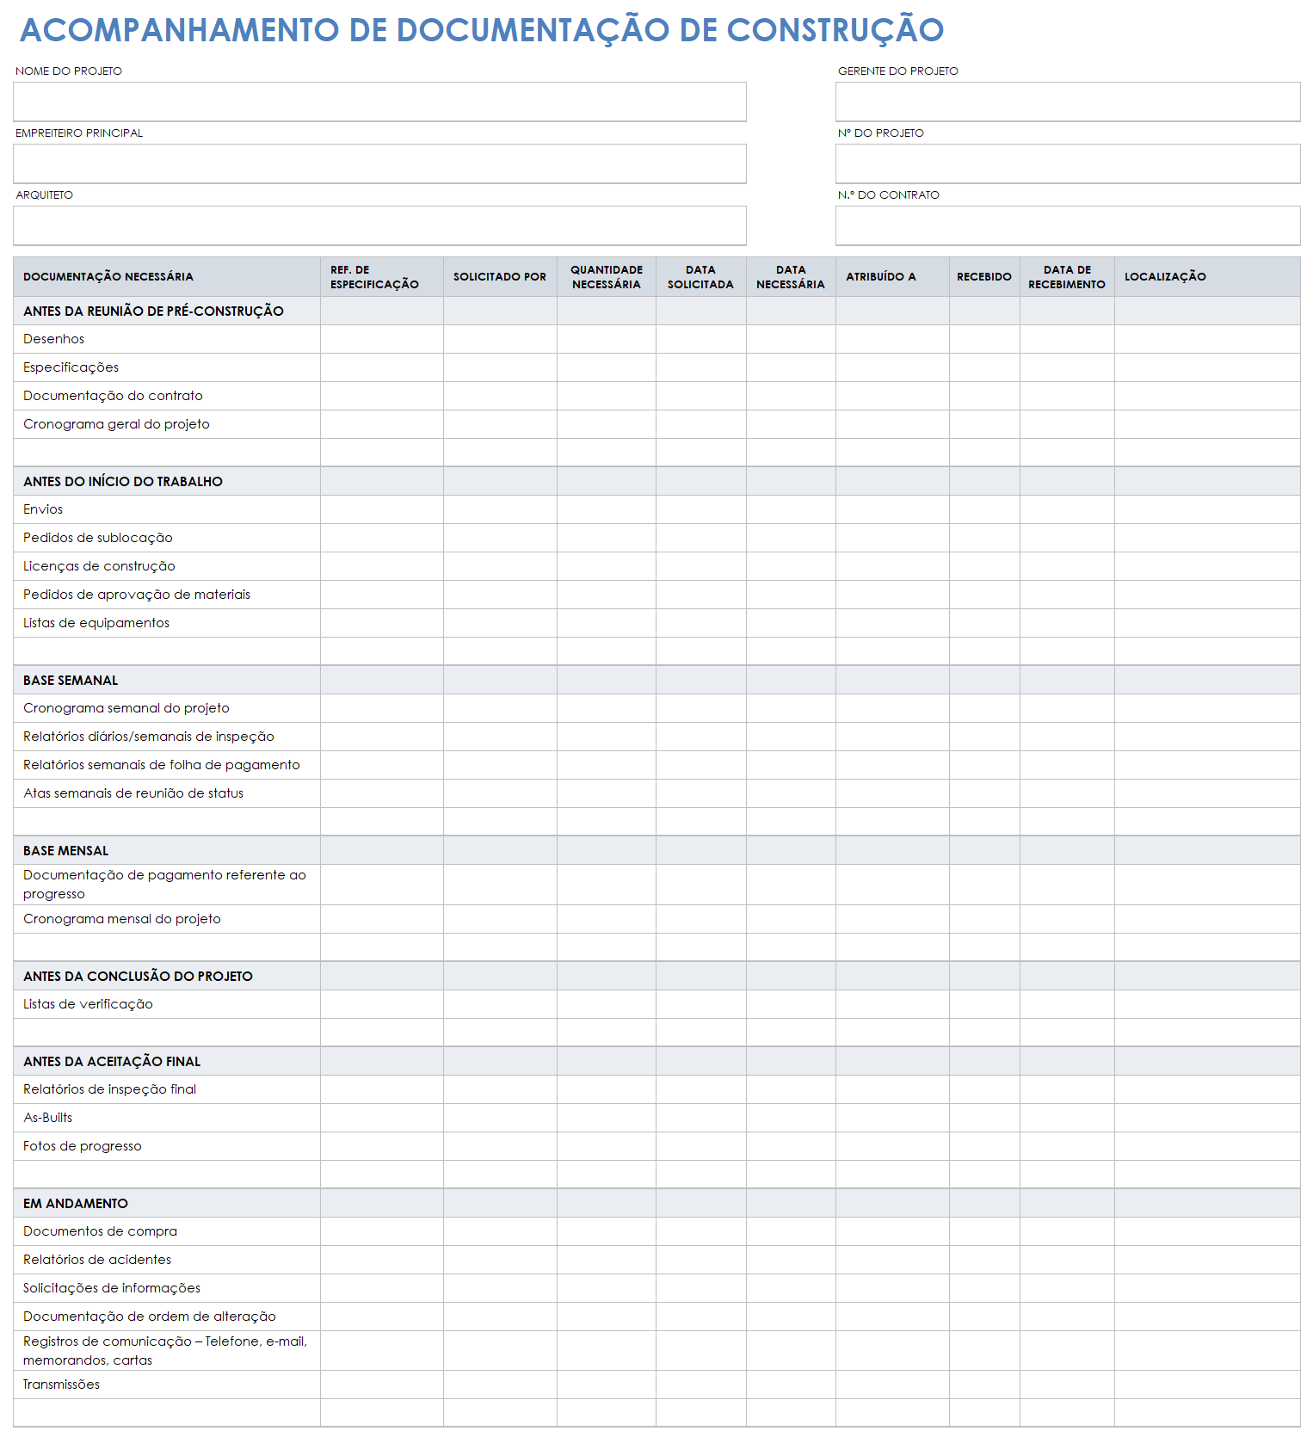Click the Solicitado Por cell in the Envios row
This screenshot has width=1313, height=1437.
(500, 509)
